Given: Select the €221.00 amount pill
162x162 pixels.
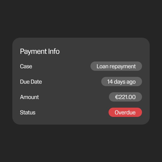Looking at the screenshot, I should (x=125, y=97).
